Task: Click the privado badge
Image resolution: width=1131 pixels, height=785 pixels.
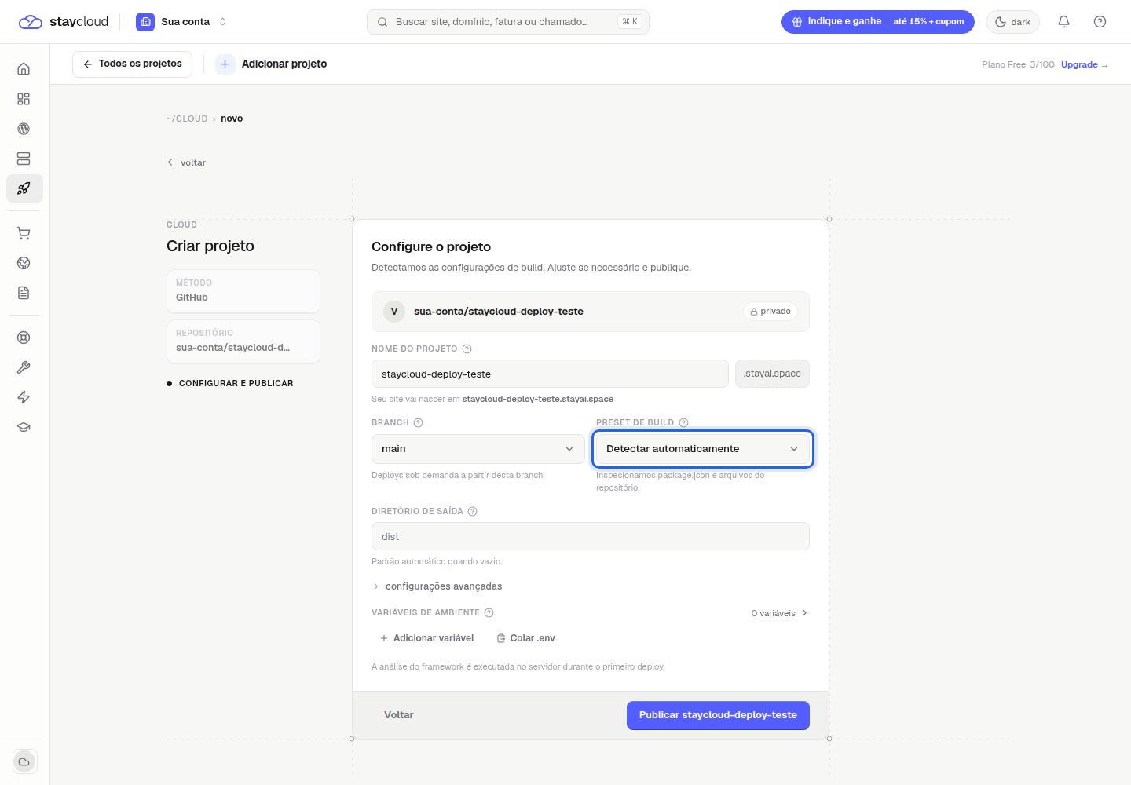Action: click(x=770, y=312)
